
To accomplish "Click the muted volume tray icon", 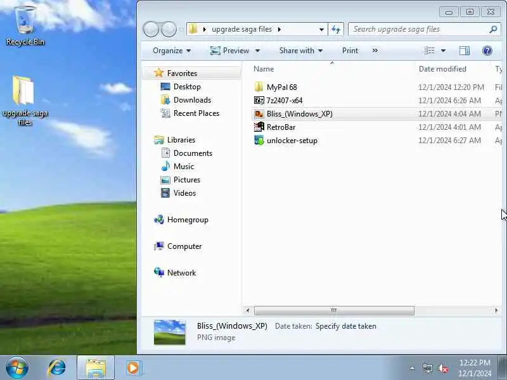I will click(x=443, y=368).
